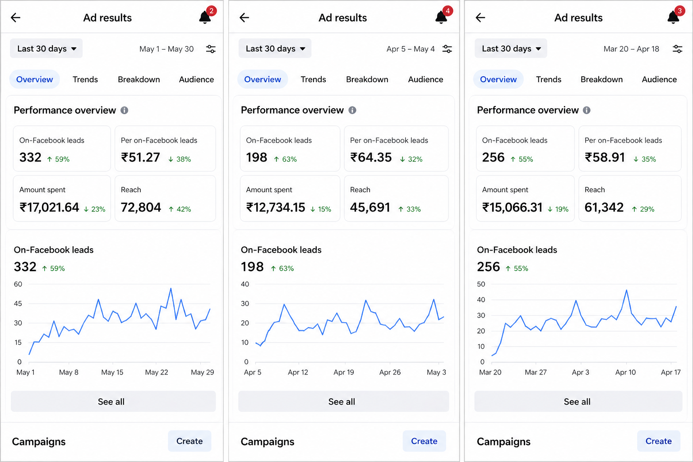Open Amount spent card showing ₹12,734.15
This screenshot has width=693, height=462.
pos(290,199)
